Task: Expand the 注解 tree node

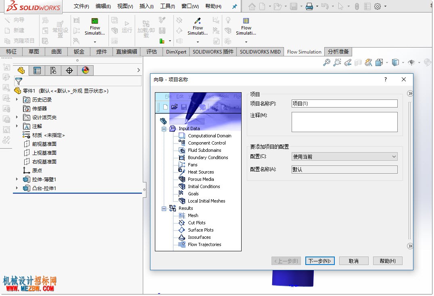Action: click(17, 126)
